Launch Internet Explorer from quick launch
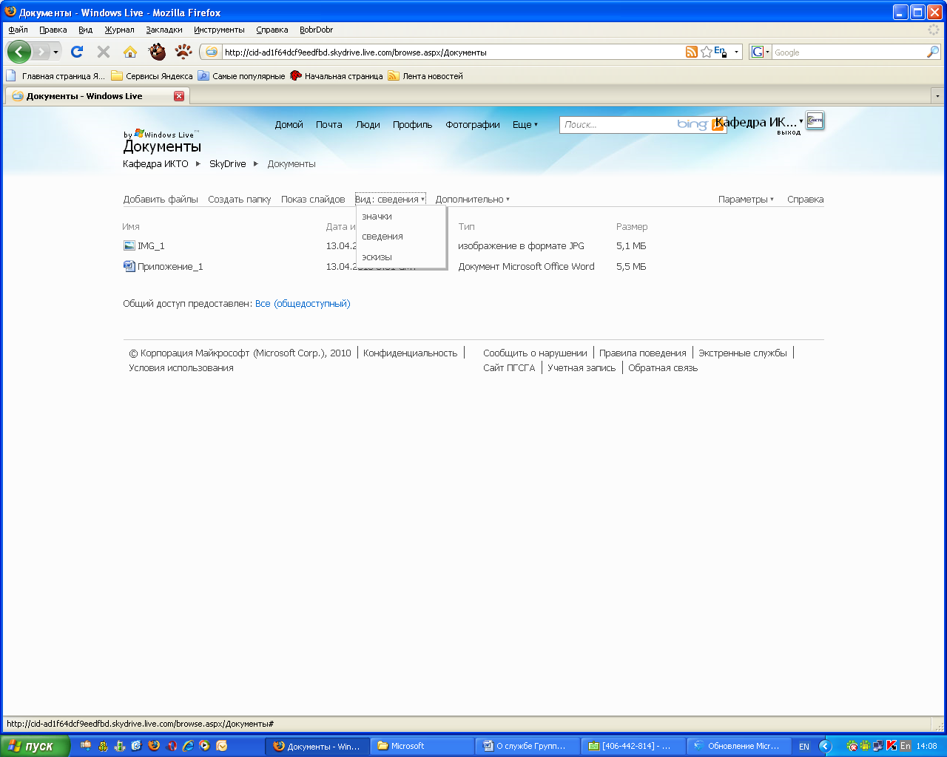 click(x=188, y=746)
